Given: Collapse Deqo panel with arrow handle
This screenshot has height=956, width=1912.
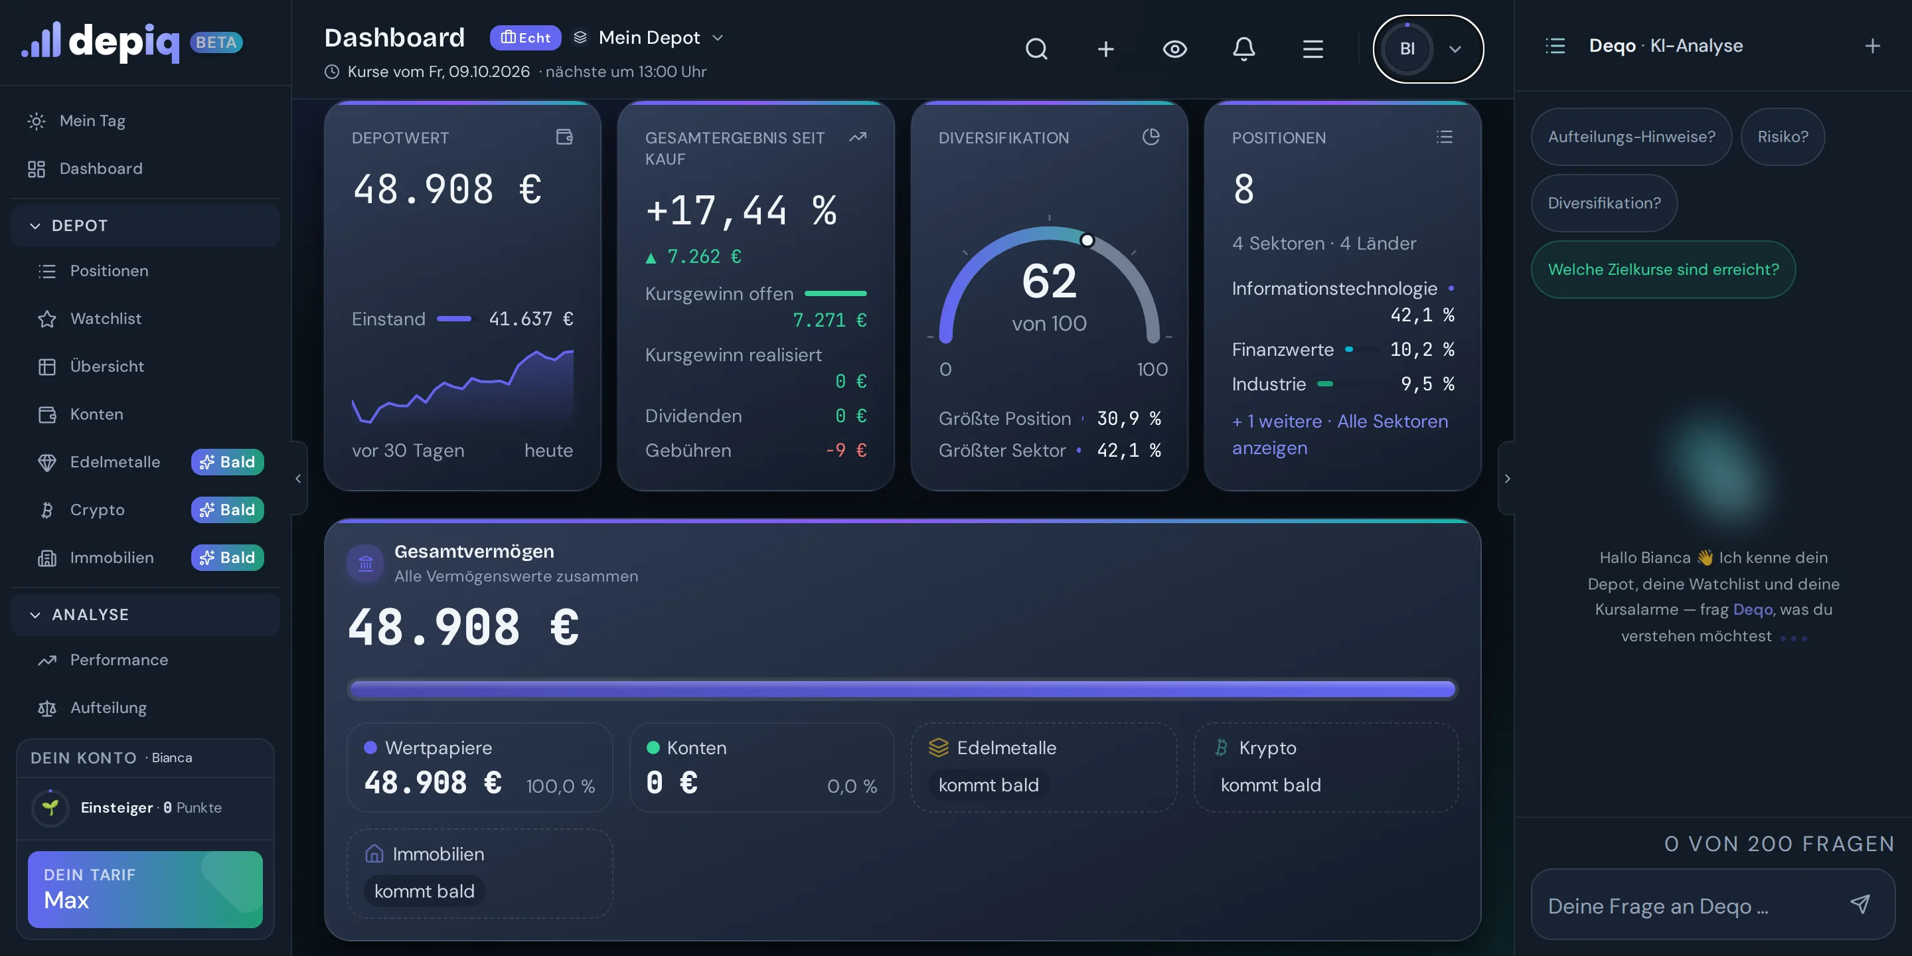Looking at the screenshot, I should [x=1507, y=478].
